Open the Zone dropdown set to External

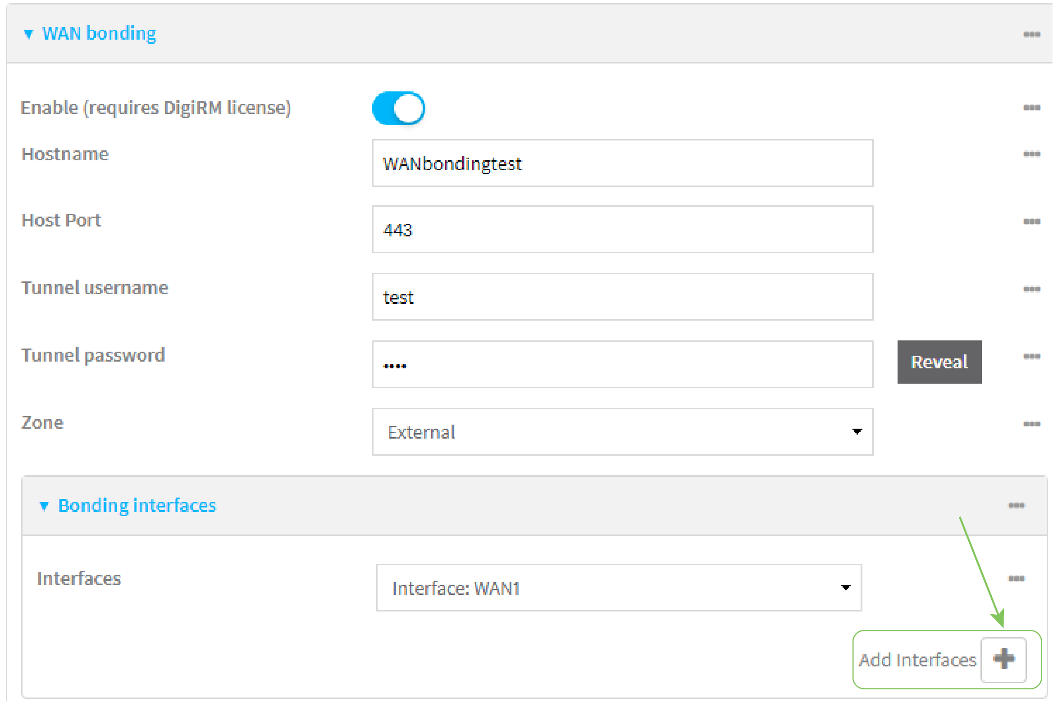622,432
